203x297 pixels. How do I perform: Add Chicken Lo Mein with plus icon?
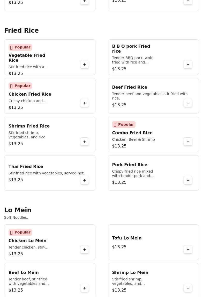85,250
